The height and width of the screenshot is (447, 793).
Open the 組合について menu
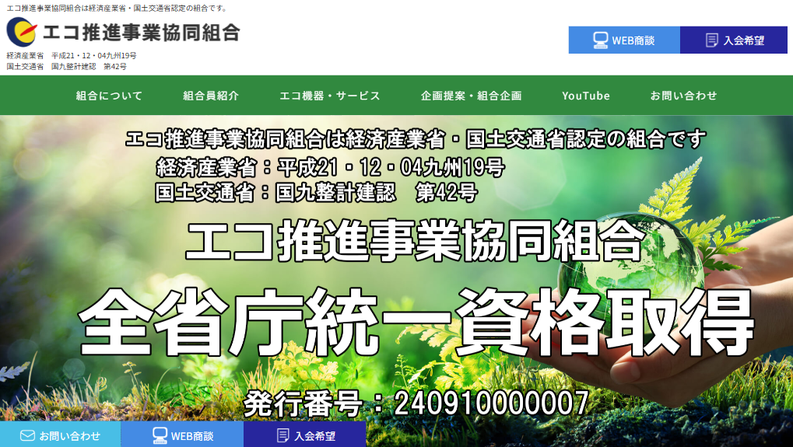(x=109, y=96)
